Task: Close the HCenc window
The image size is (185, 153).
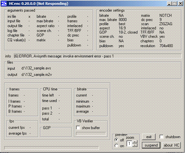Action: click(x=180, y=4)
